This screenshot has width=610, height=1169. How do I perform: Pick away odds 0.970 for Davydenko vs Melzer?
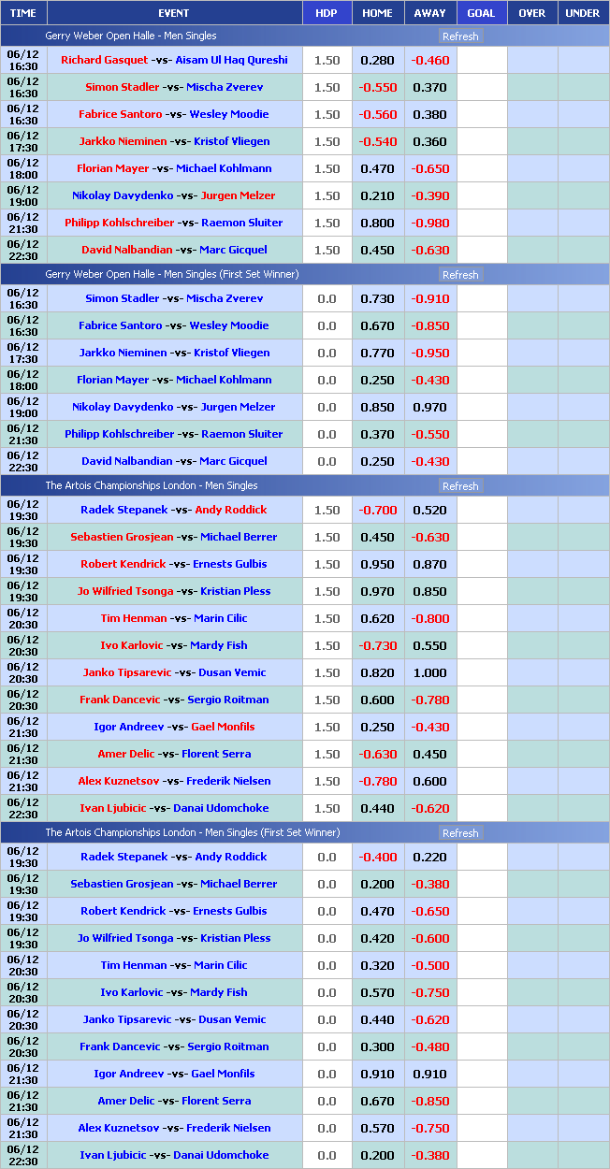[429, 408]
